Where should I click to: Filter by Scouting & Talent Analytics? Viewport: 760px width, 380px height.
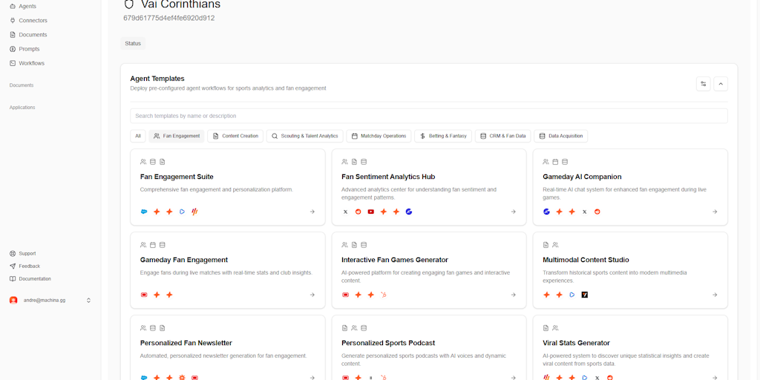coord(305,137)
